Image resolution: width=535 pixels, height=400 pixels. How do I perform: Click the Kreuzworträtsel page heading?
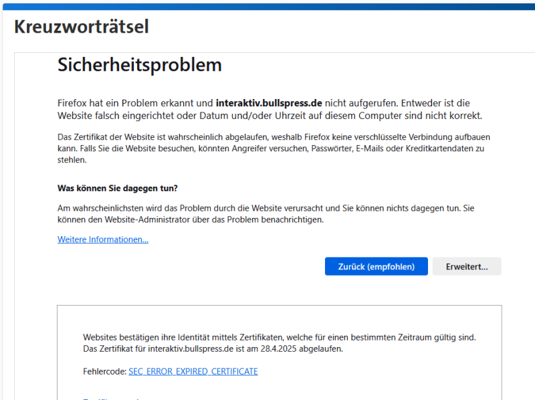coord(81,27)
